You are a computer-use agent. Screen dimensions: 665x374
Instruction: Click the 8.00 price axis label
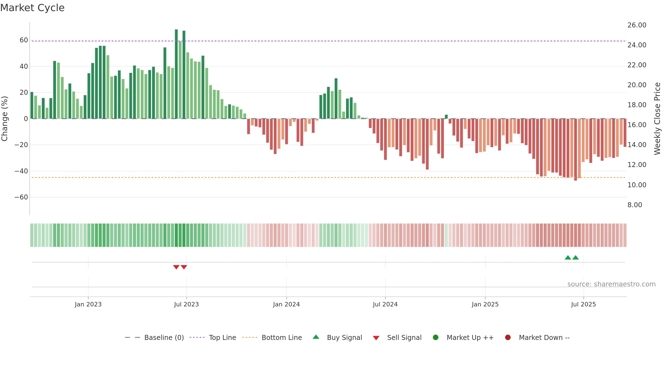pyautogui.click(x=635, y=205)
